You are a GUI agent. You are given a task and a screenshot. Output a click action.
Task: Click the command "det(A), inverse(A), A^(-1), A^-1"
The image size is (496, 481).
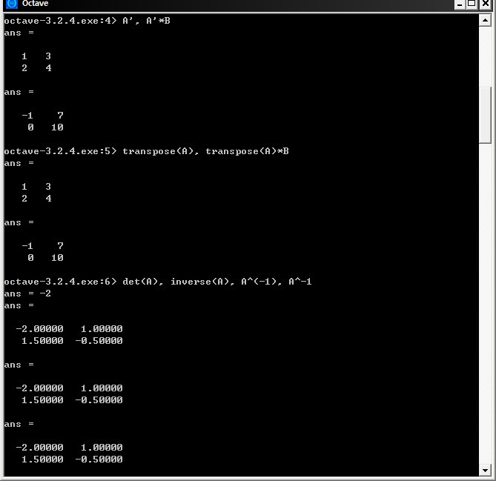pyautogui.click(x=217, y=282)
